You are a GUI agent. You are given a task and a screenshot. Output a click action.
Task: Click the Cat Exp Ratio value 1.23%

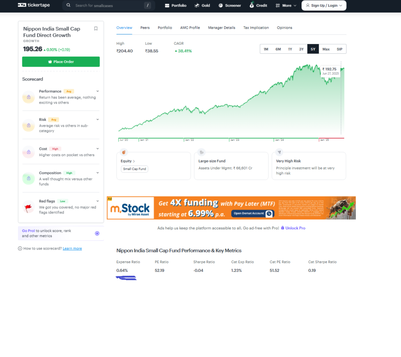[236, 270]
